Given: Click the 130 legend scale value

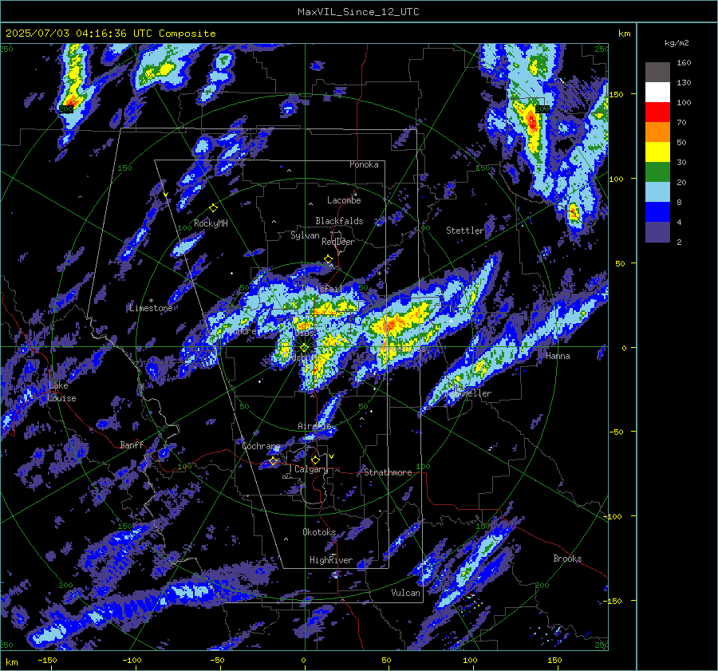Looking at the screenshot, I should [684, 82].
